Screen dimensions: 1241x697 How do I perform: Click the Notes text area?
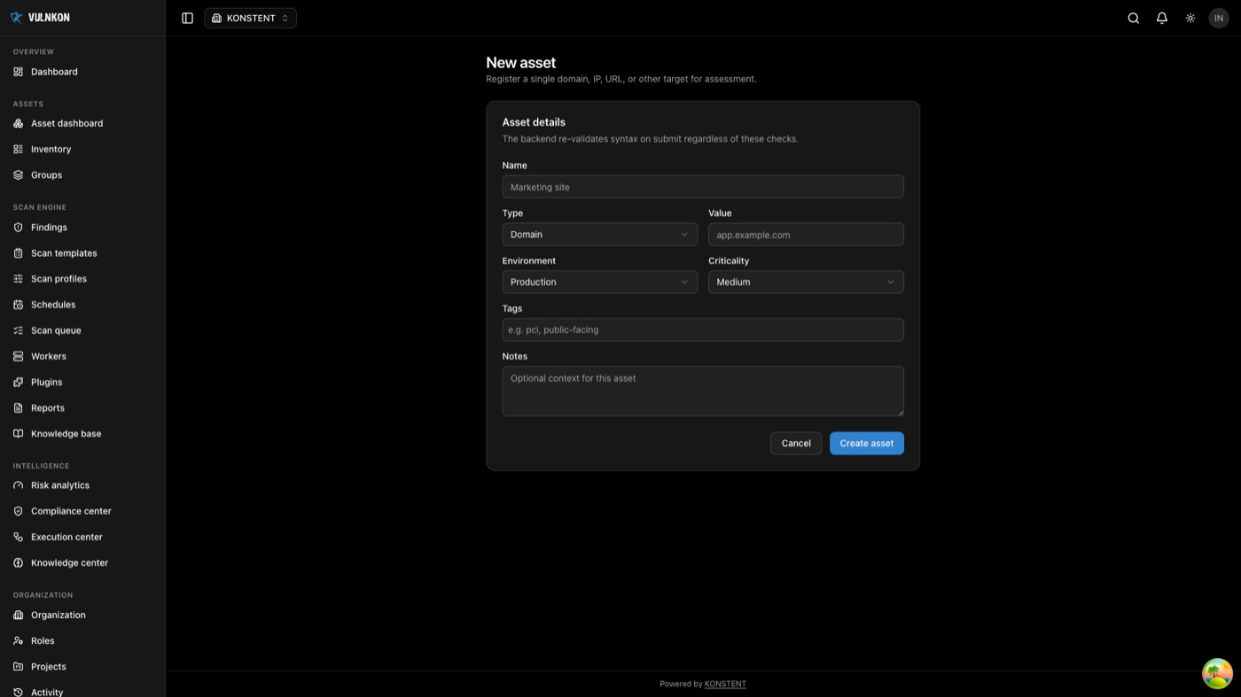point(703,391)
